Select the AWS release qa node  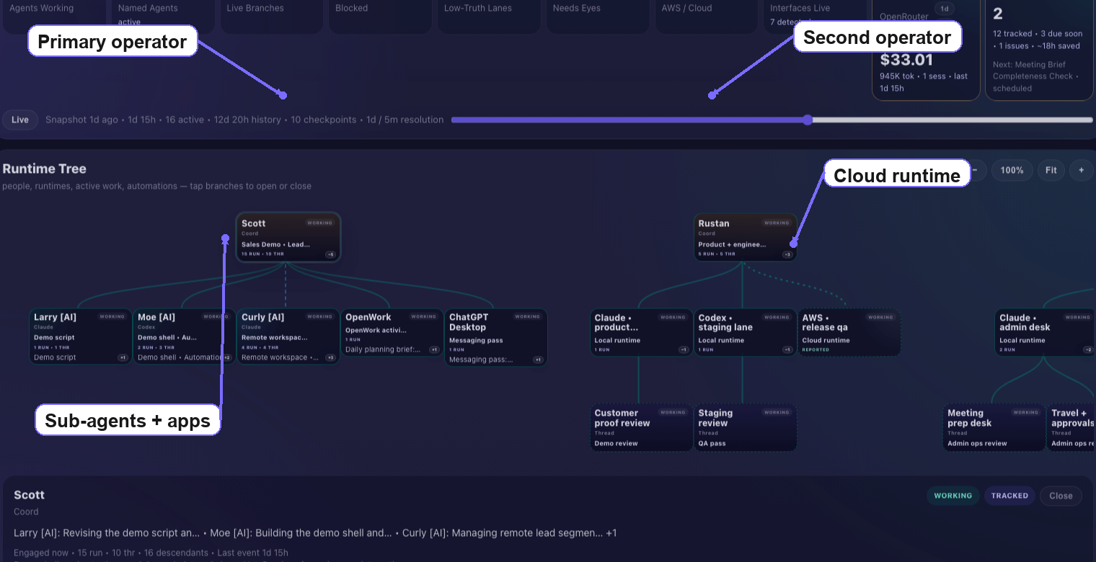click(x=849, y=332)
